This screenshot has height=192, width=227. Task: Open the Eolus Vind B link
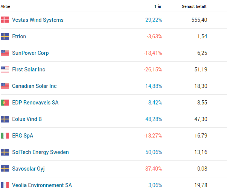(x=27, y=119)
